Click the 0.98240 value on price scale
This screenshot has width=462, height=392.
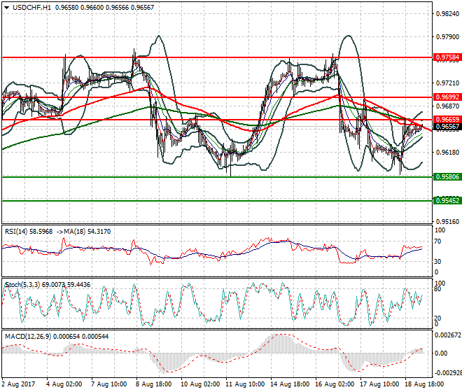pyautogui.click(x=447, y=13)
